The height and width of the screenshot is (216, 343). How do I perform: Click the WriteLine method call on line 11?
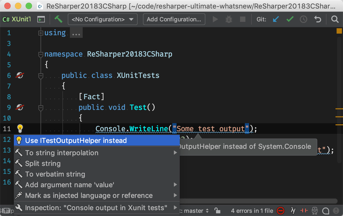click(x=149, y=129)
